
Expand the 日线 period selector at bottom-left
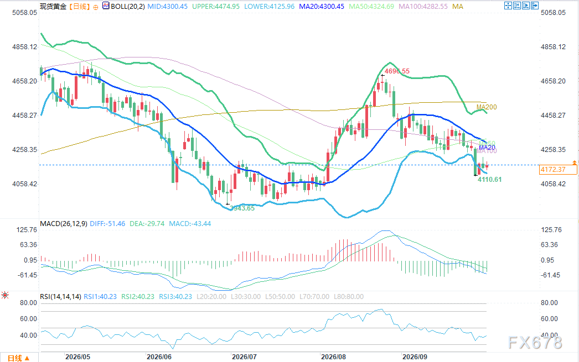(x=18, y=358)
